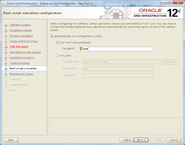Click the Browse button
Screen dimensions: 185x145
(x=172, y=62)
